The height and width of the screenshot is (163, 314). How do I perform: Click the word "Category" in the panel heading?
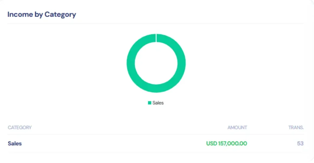tap(60, 14)
